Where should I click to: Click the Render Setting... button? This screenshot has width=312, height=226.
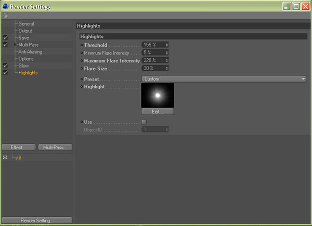click(37, 221)
